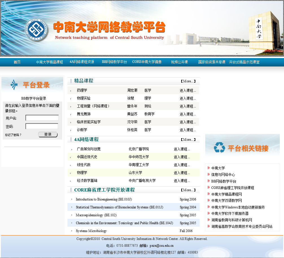Click the phone number 0731-88877673

coord(127,246)
